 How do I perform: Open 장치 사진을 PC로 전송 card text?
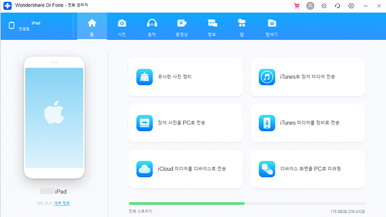[x=182, y=123]
